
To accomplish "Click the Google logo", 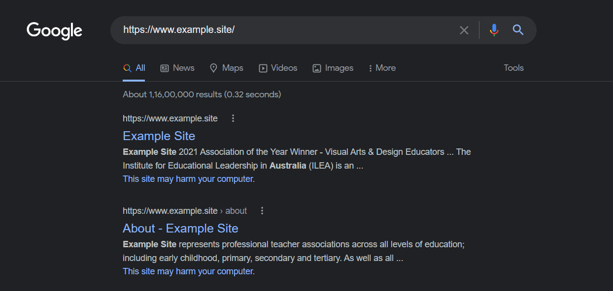I will click(x=55, y=30).
